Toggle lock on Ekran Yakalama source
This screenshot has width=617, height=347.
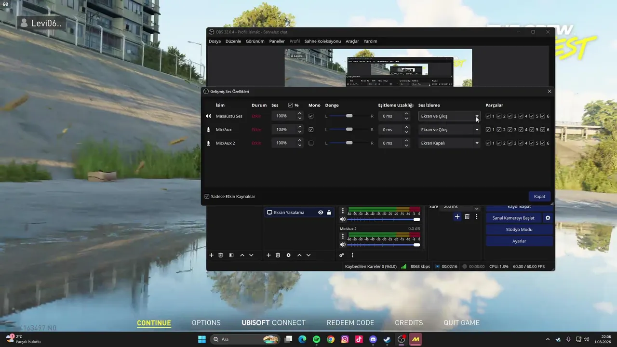329,213
